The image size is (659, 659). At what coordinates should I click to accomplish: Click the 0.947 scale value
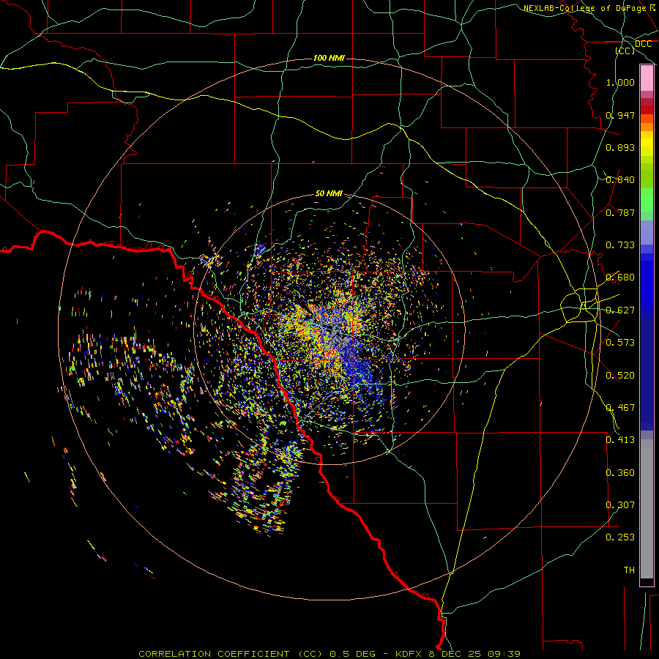(x=620, y=115)
